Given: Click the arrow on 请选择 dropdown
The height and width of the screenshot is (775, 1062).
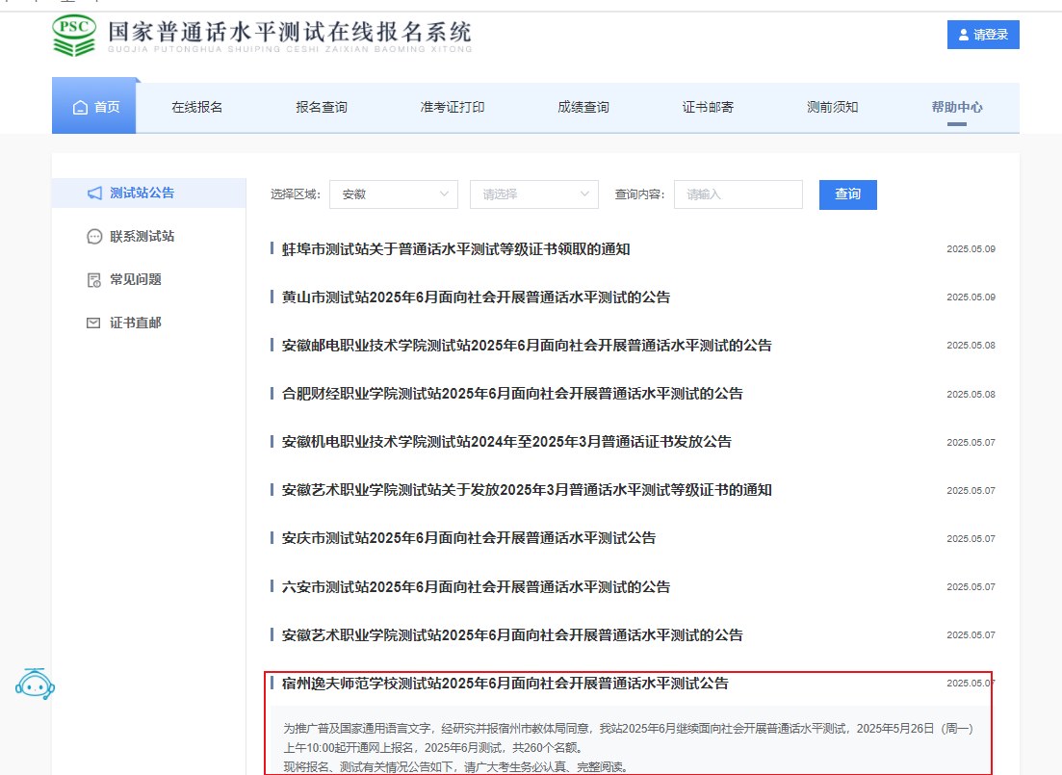Looking at the screenshot, I should (584, 194).
